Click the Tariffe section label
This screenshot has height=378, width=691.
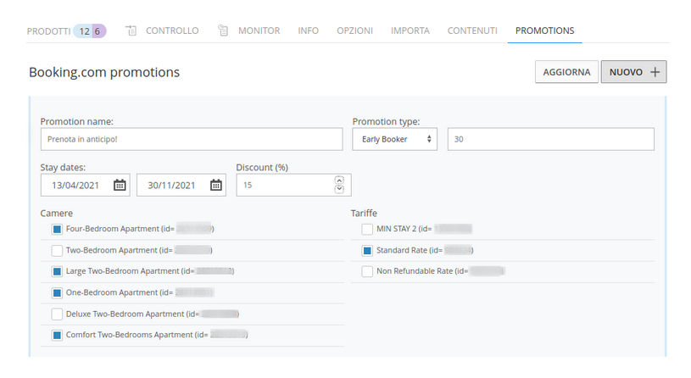coord(364,214)
